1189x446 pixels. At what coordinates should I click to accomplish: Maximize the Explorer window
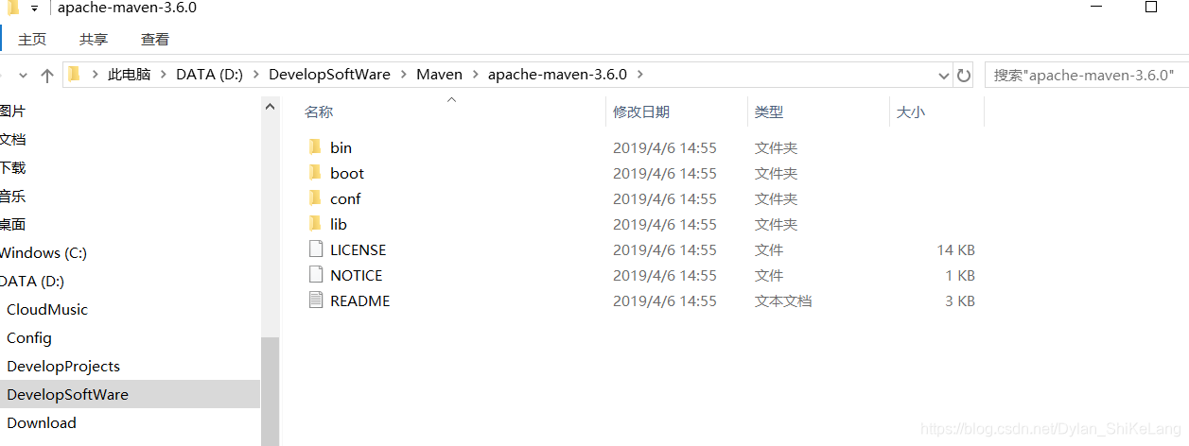[1151, 7]
